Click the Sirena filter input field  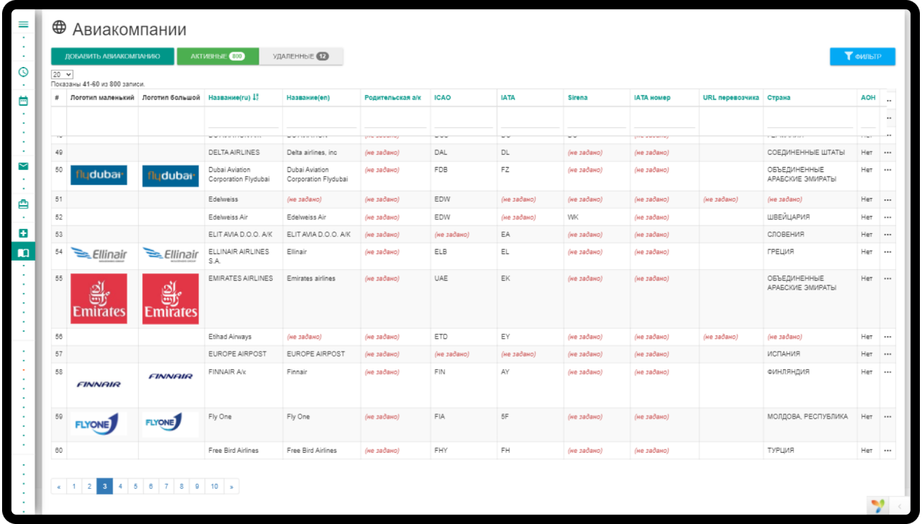tap(597, 120)
